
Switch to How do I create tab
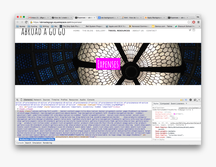tap(62, 18)
